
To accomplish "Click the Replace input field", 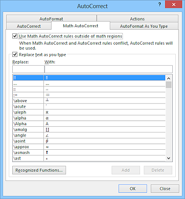I will click(28, 69).
